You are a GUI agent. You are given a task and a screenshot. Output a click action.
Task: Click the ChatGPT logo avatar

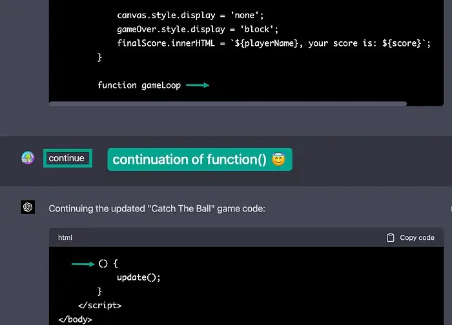[28, 207]
